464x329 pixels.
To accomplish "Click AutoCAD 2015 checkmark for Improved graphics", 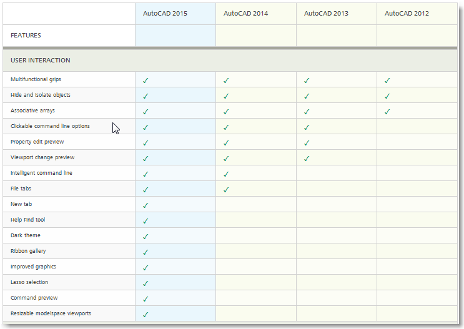I will pos(146,268).
